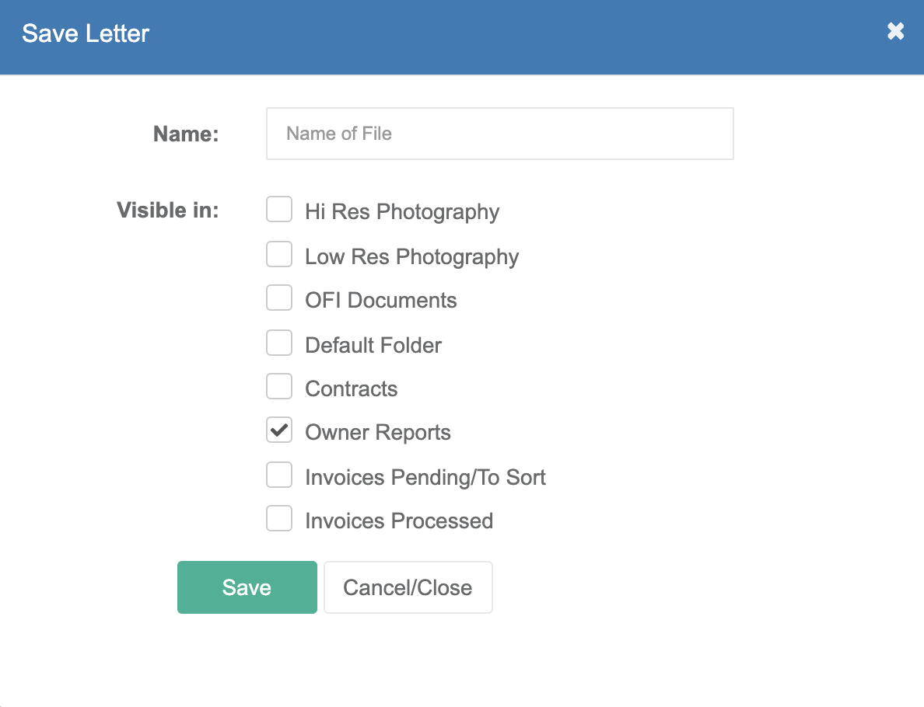Viewport: 924px width, 707px height.
Task: Tick the Hi Res Photography checkbox
Action: (x=279, y=210)
